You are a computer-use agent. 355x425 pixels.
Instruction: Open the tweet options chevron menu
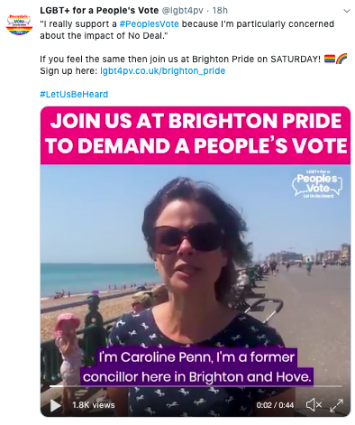coord(347,11)
